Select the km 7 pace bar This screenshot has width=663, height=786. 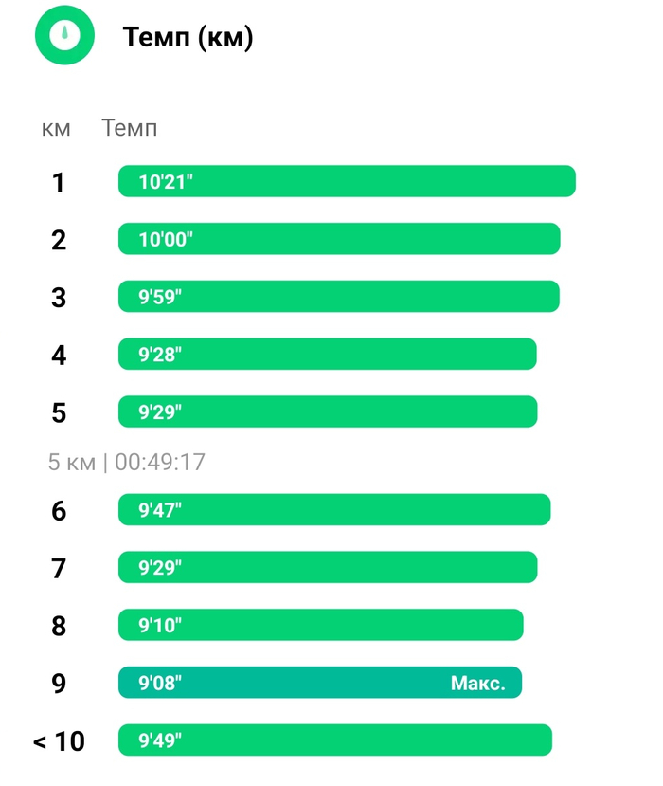click(328, 567)
